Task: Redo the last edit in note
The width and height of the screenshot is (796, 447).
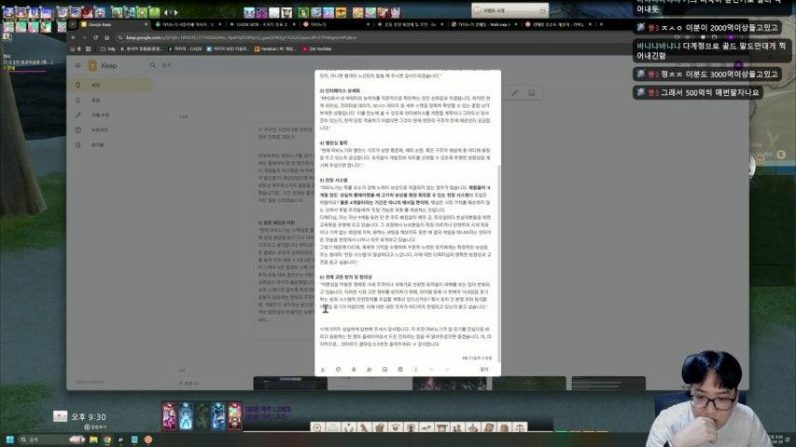Action: point(447,369)
